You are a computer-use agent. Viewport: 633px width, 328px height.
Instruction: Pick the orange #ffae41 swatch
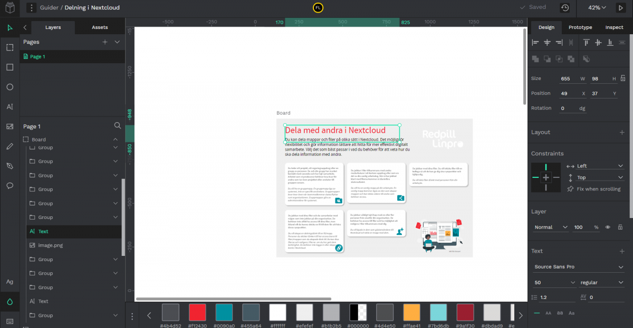tap(412, 312)
